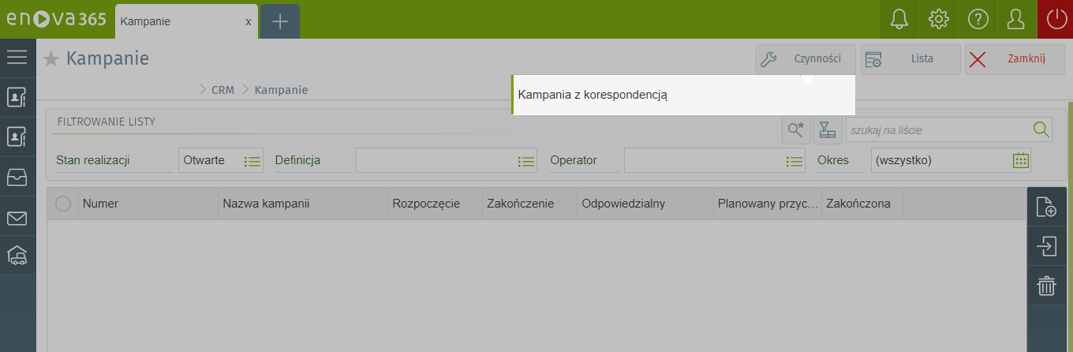Screen dimensions: 1073x352
Task: Open the help question mark icon
Action: click(x=978, y=20)
